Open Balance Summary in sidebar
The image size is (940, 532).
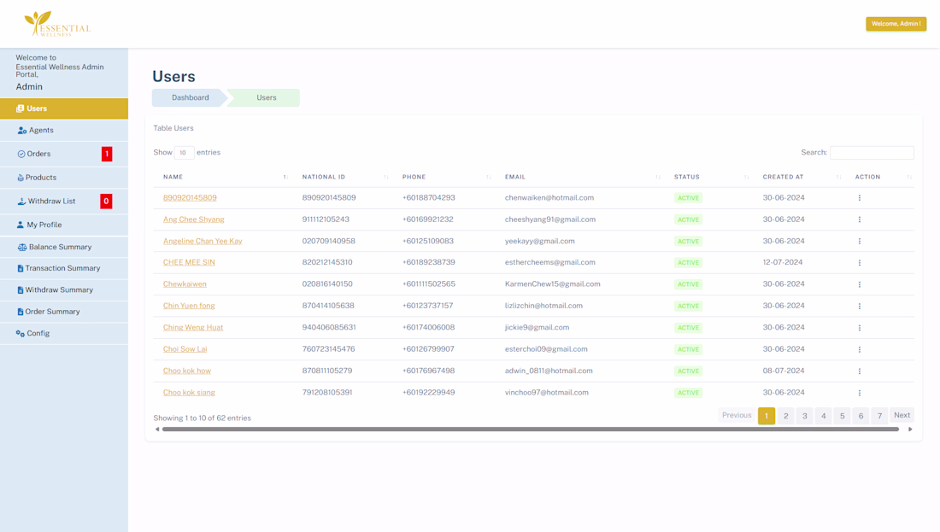coord(63,247)
